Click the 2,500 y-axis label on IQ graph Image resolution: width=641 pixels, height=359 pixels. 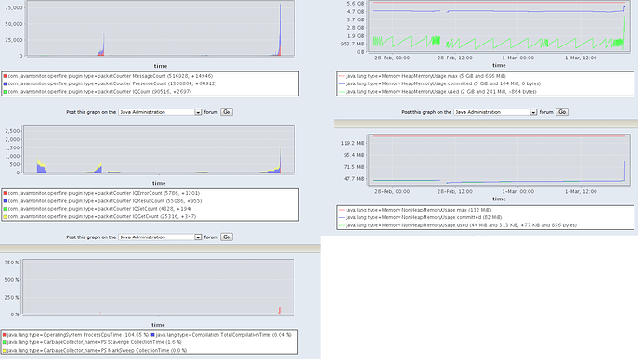tap(12, 131)
